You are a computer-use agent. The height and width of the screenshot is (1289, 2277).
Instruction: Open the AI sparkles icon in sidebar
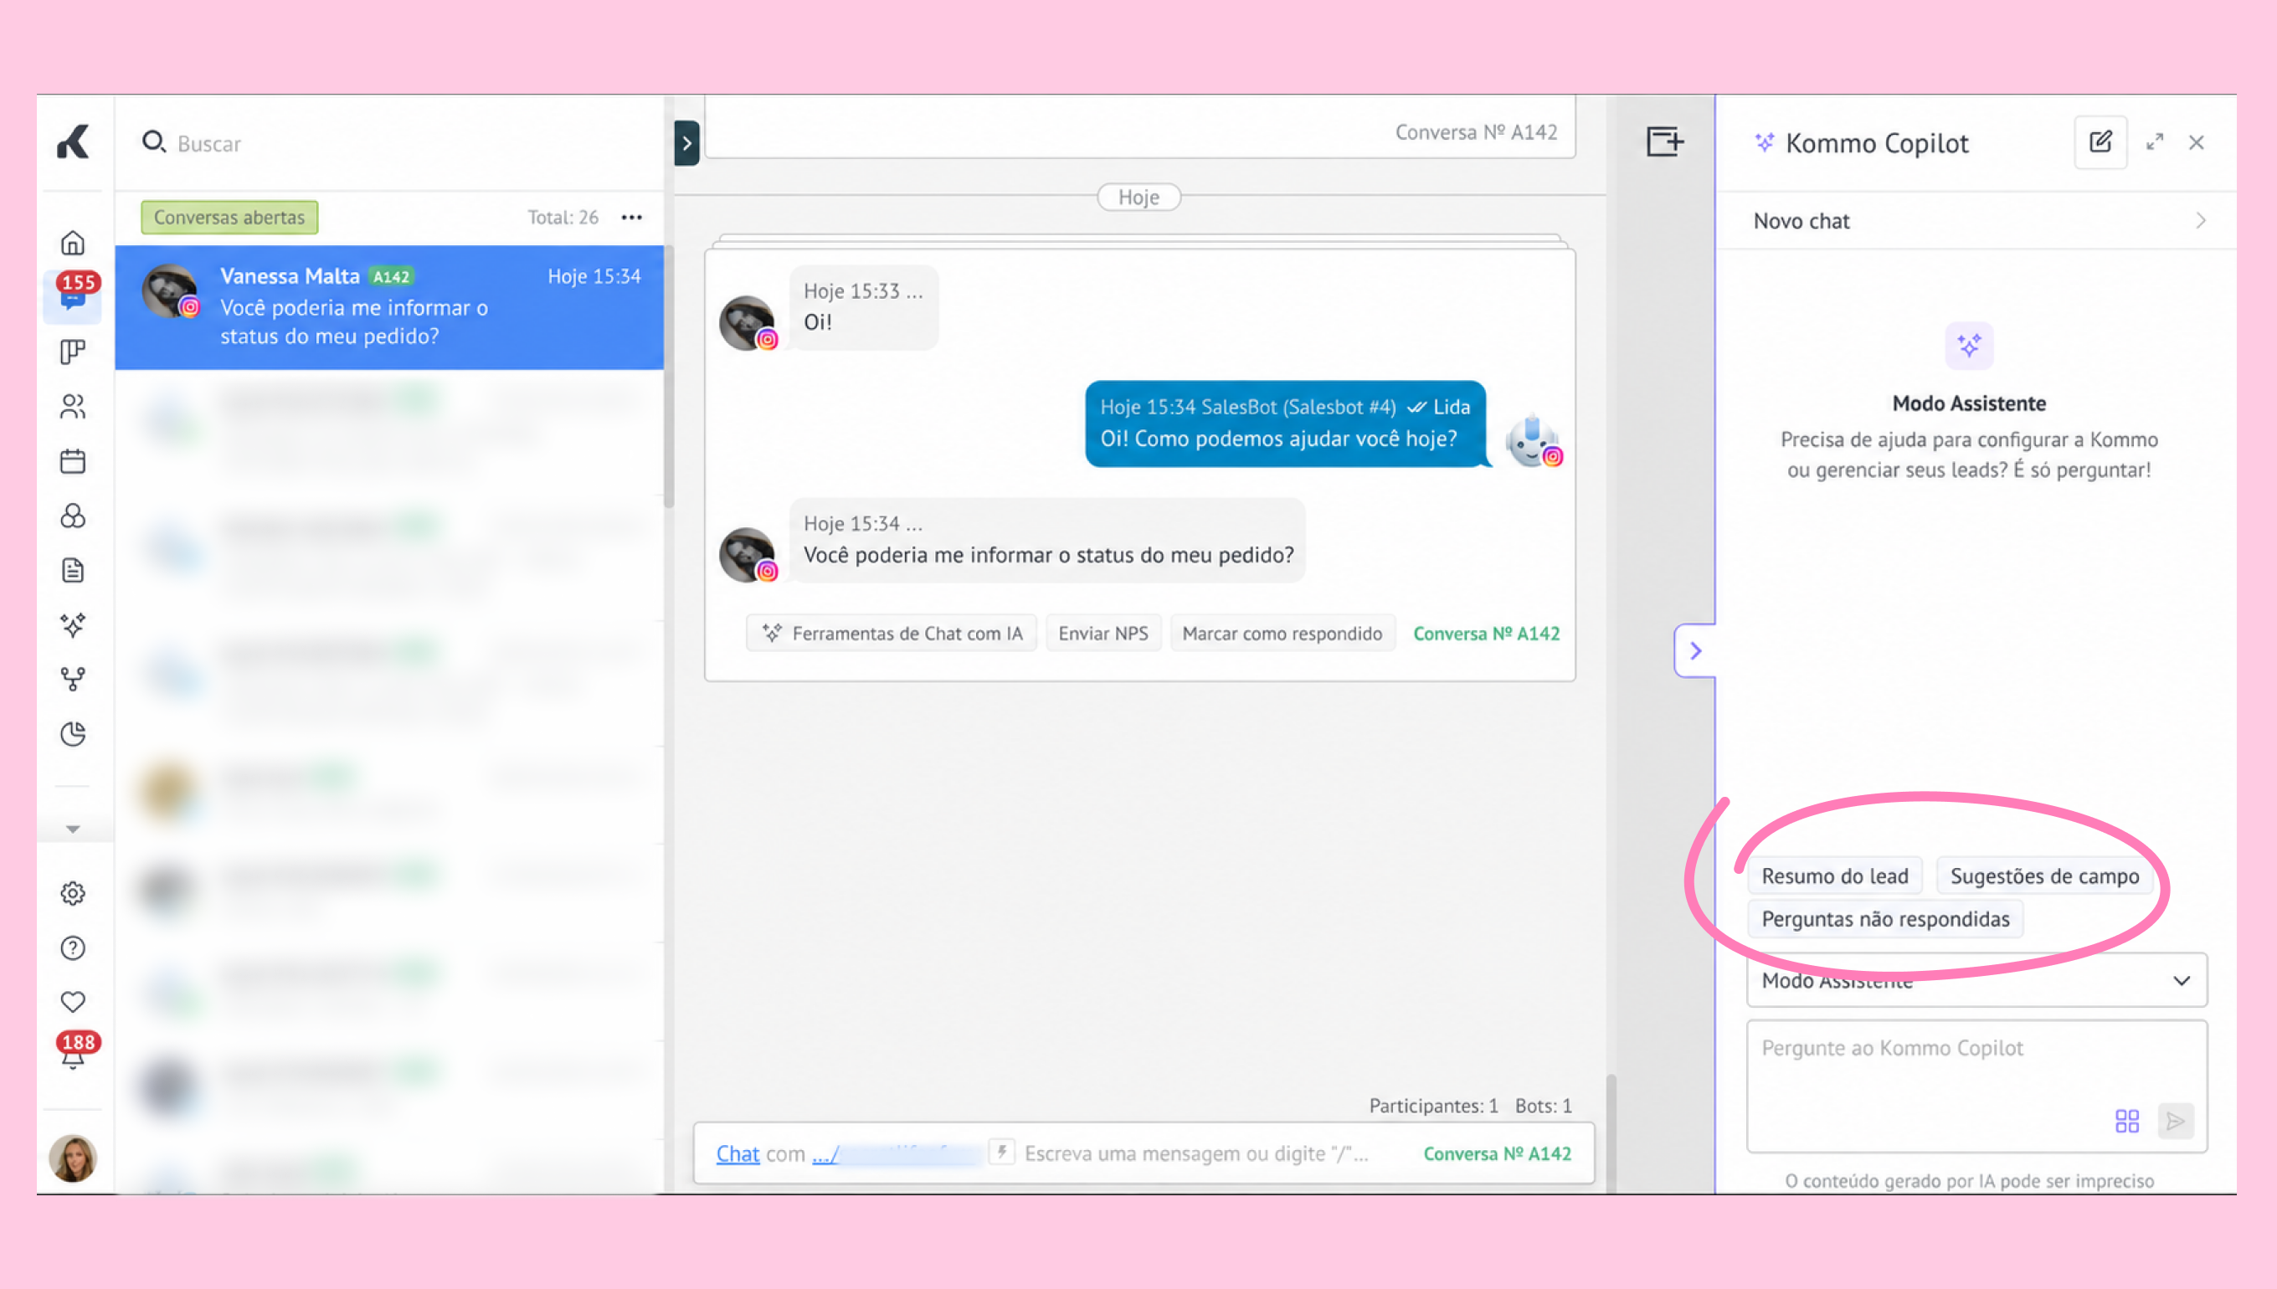coord(73,625)
